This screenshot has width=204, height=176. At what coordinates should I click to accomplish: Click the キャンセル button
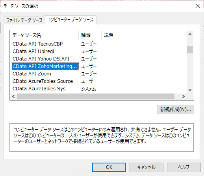pos(147,167)
